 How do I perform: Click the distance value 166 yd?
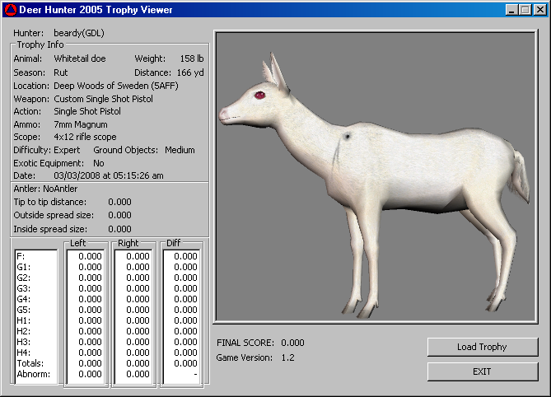tap(190, 72)
